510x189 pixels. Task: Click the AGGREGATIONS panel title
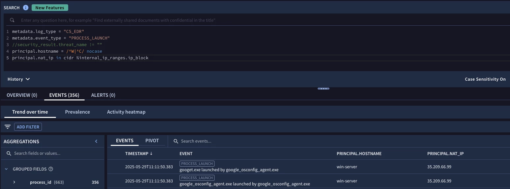pyautogui.click(x=21, y=141)
